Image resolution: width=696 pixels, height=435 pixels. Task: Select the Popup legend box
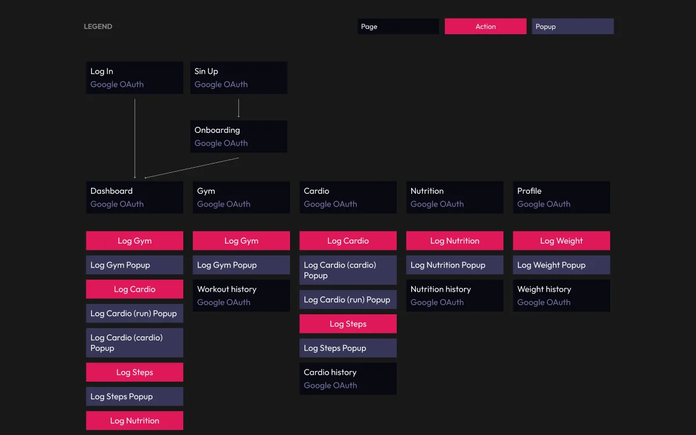point(573,27)
